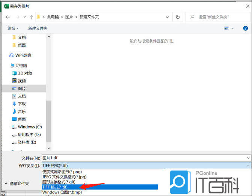Collapse folders with 隐藏文件夹
This screenshot has height=196, width=252.
coord(17,184)
